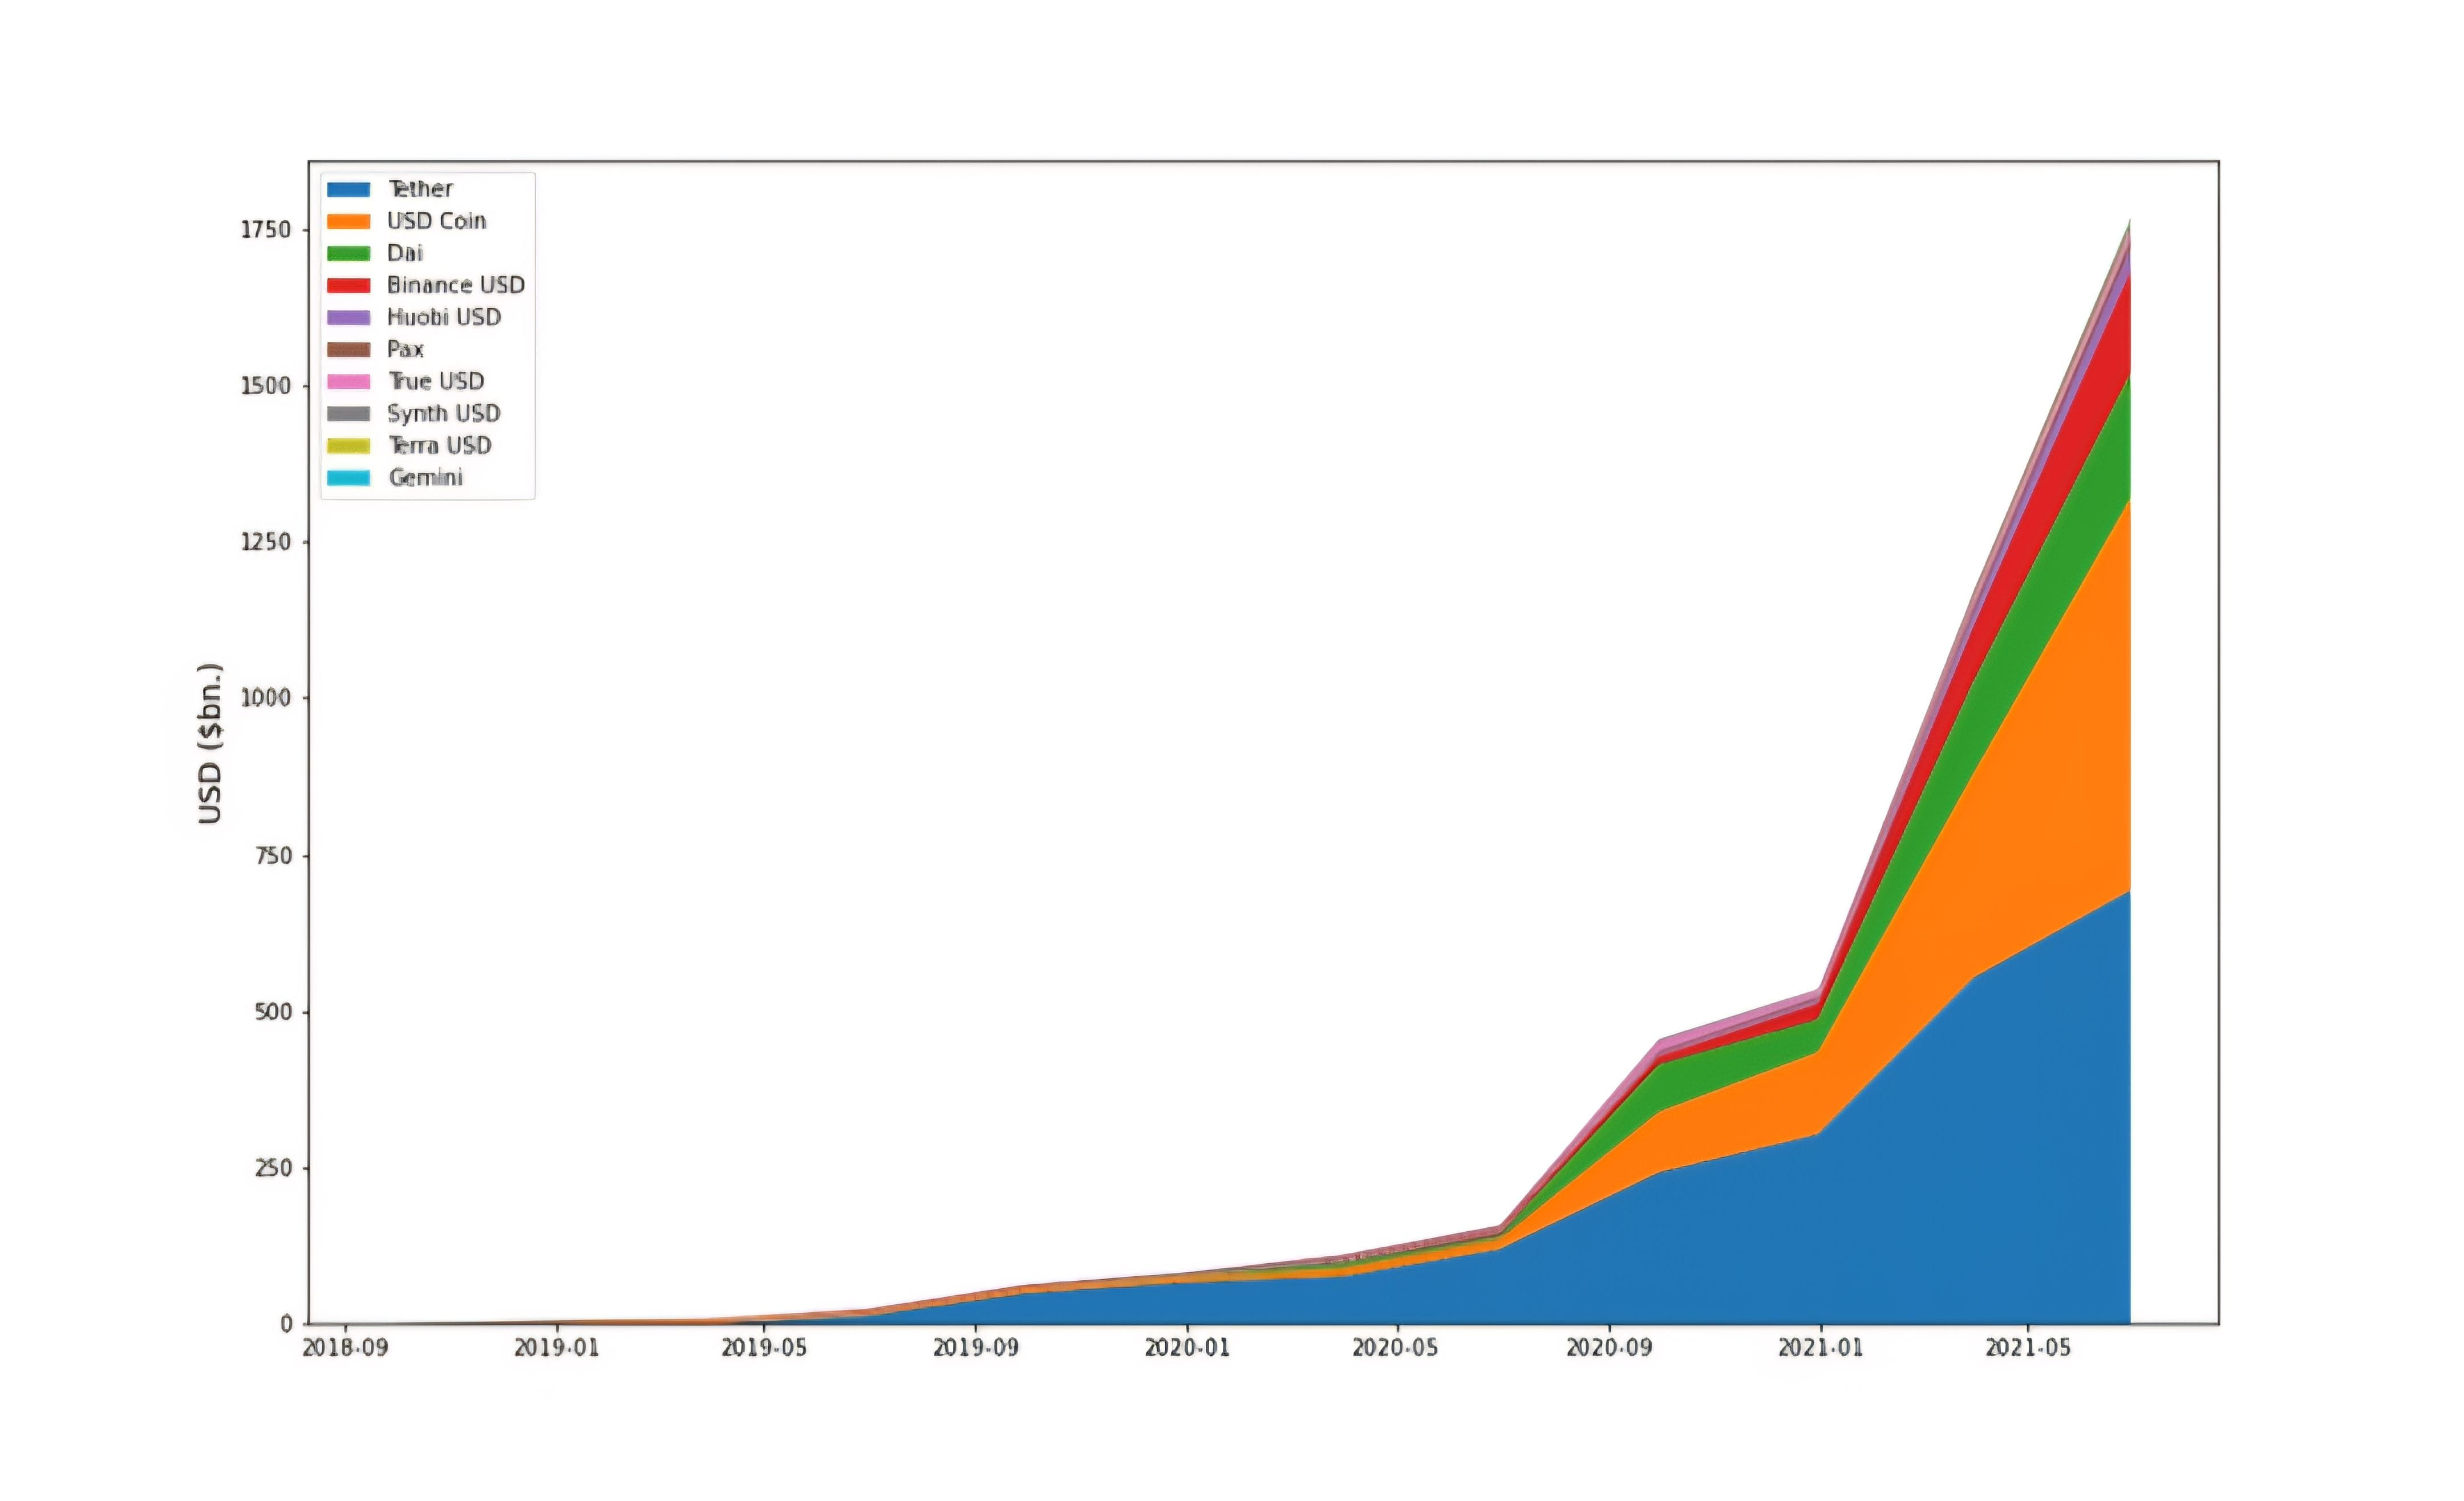The width and height of the screenshot is (2464, 1501).
Task: Click the Tether legend label text
Action: (x=420, y=189)
